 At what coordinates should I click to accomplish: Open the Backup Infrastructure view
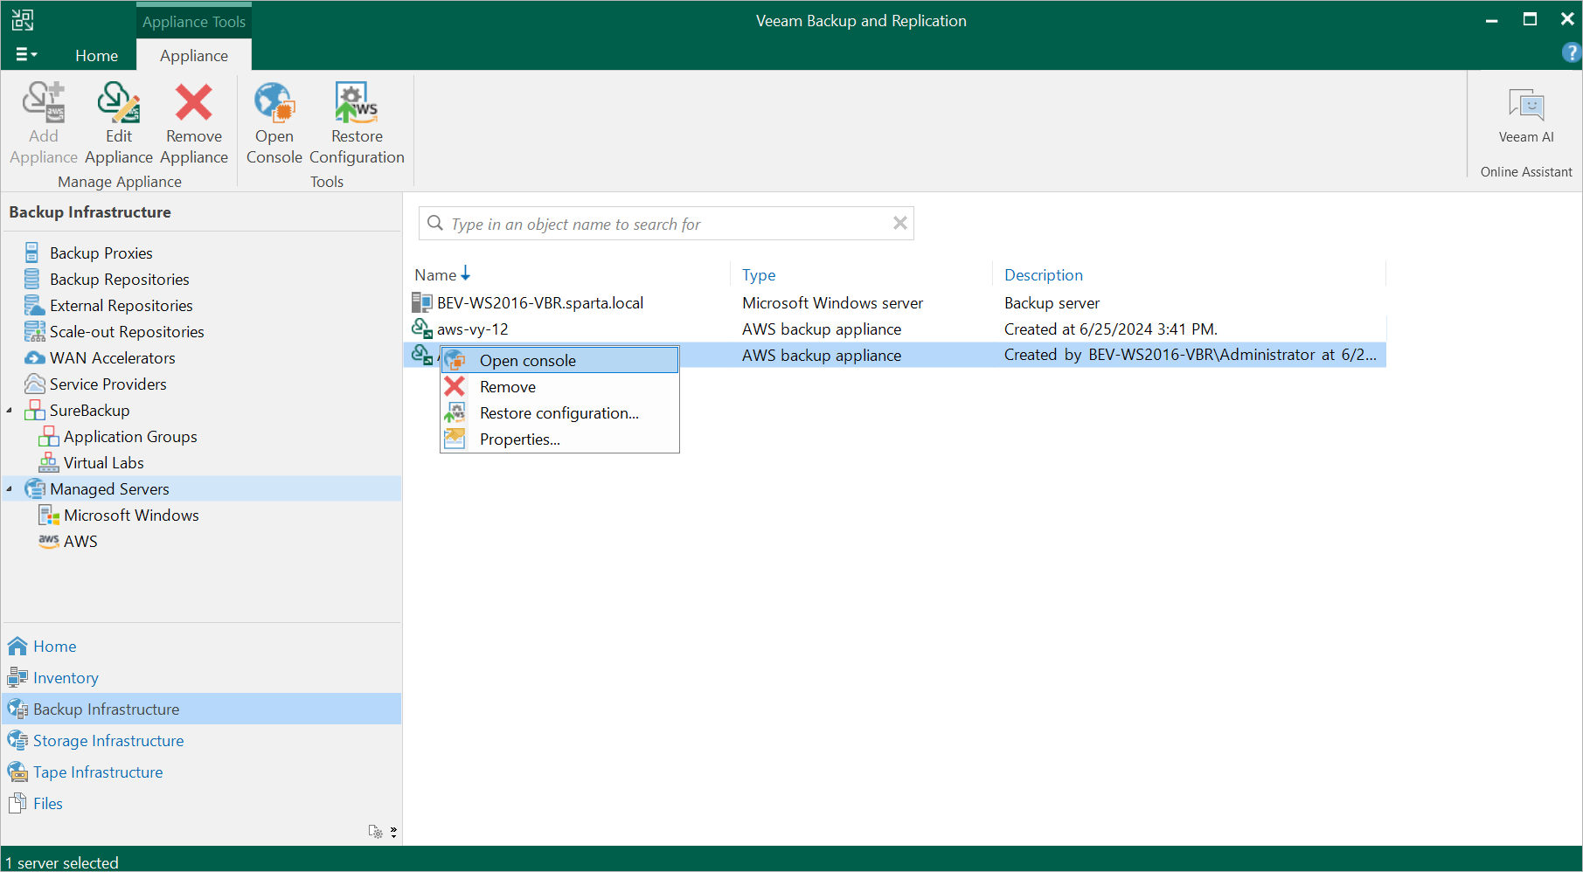[106, 709]
